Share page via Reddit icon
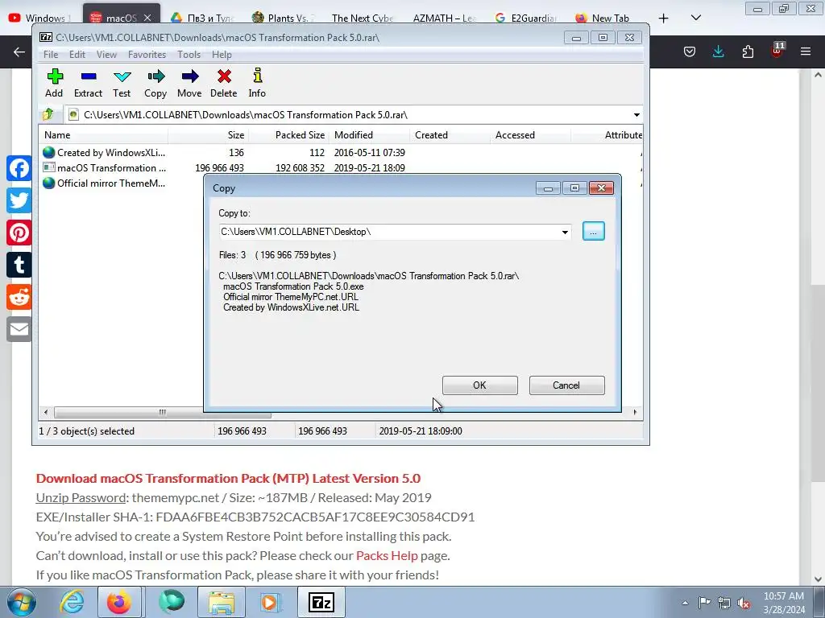Image resolution: width=825 pixels, height=618 pixels. pos(19,297)
